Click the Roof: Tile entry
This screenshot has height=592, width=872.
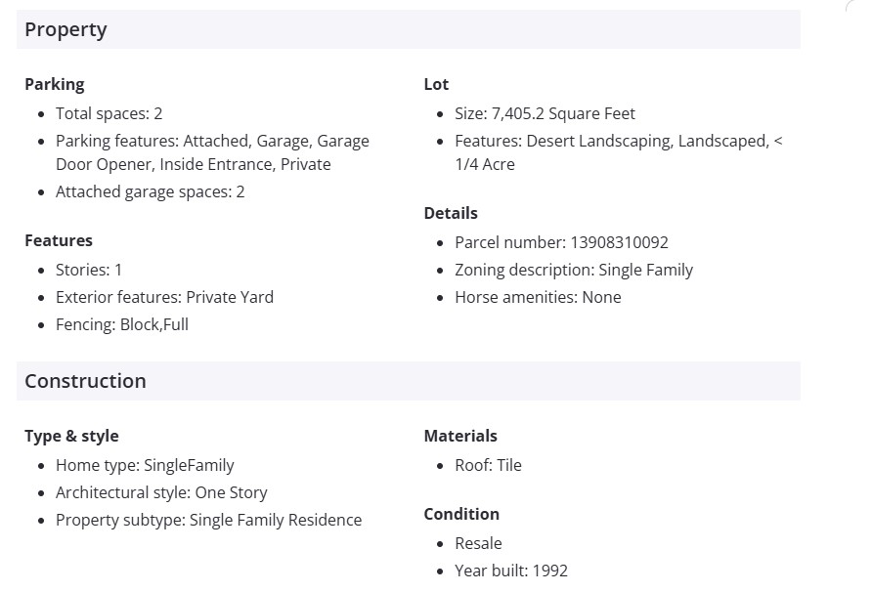coord(488,465)
